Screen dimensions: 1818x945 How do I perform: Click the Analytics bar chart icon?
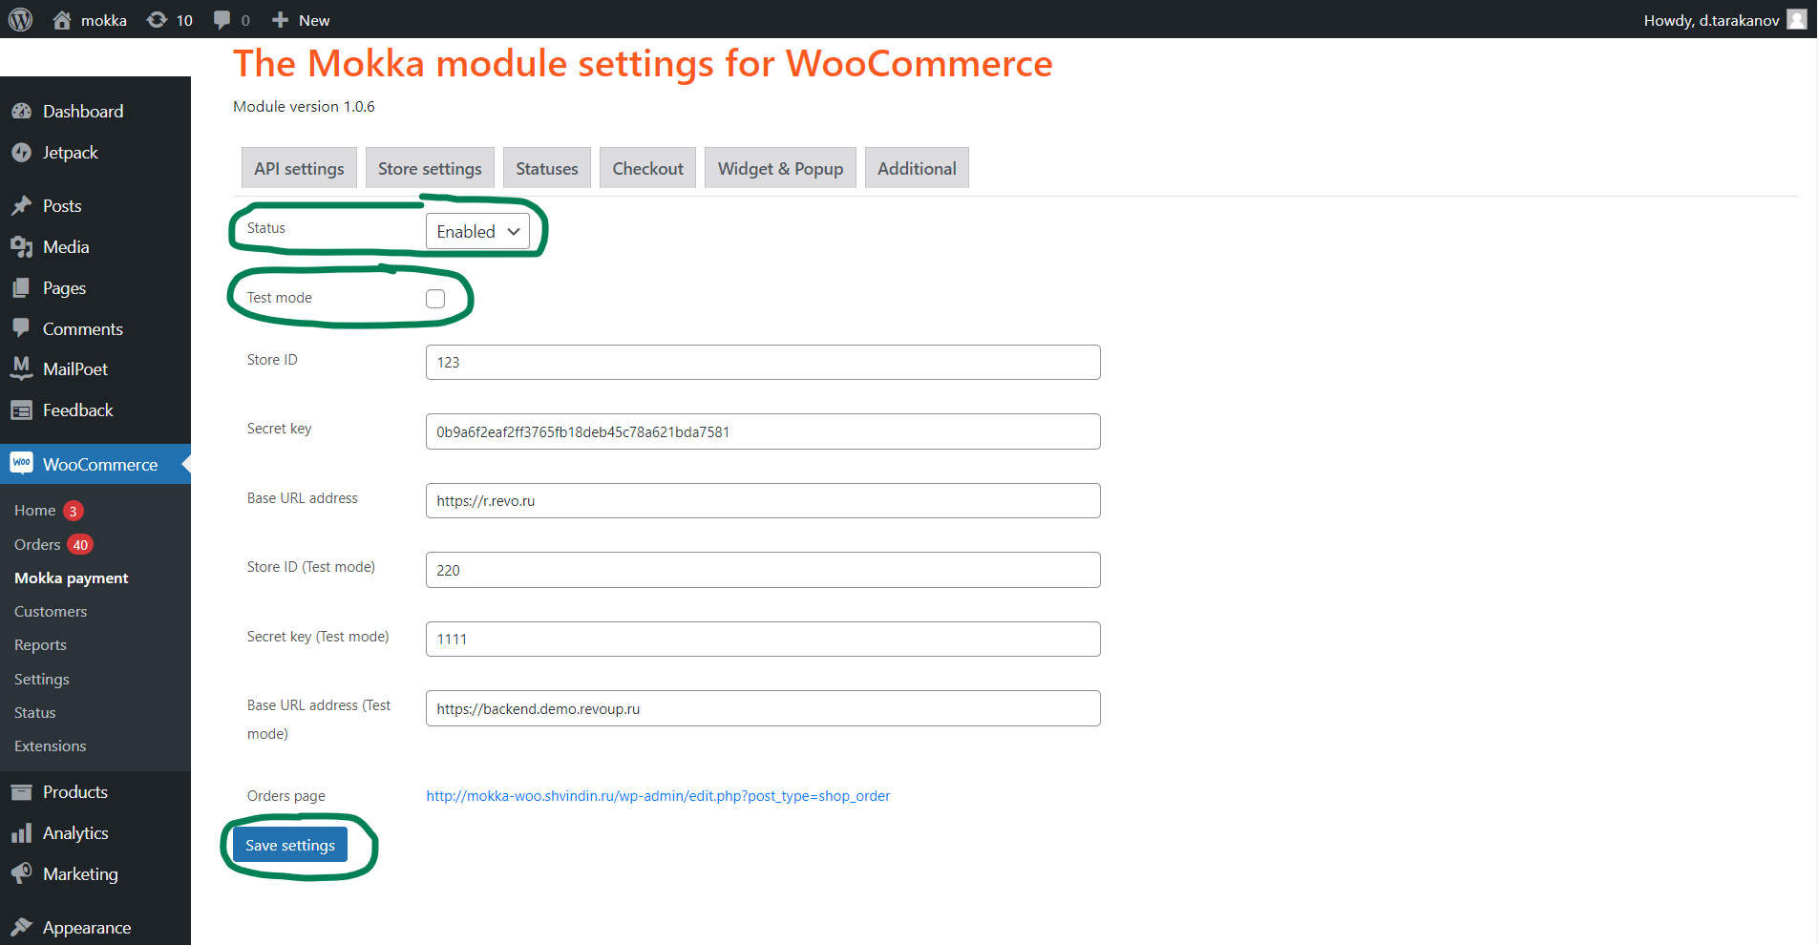click(22, 833)
